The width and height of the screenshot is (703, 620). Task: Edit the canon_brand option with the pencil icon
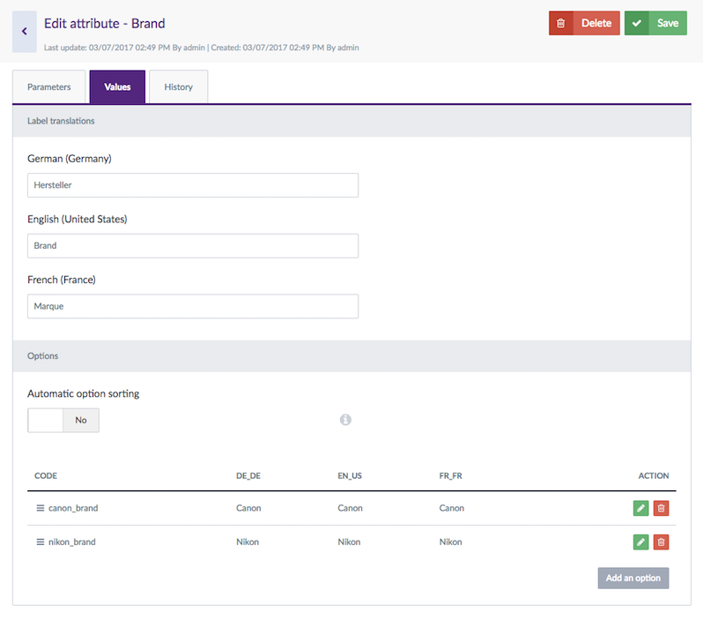click(640, 508)
